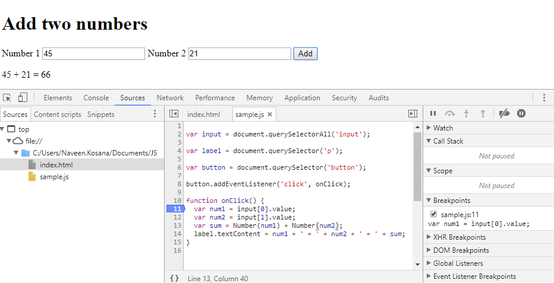This screenshot has height=283, width=554.
Task: Toggle the device toolbar icon
Action: tap(23, 98)
